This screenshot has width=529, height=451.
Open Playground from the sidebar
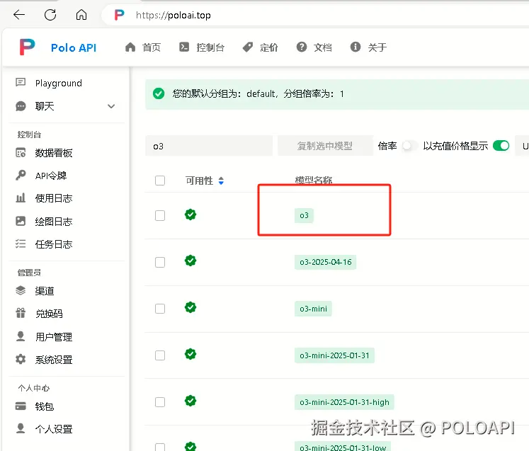[58, 83]
